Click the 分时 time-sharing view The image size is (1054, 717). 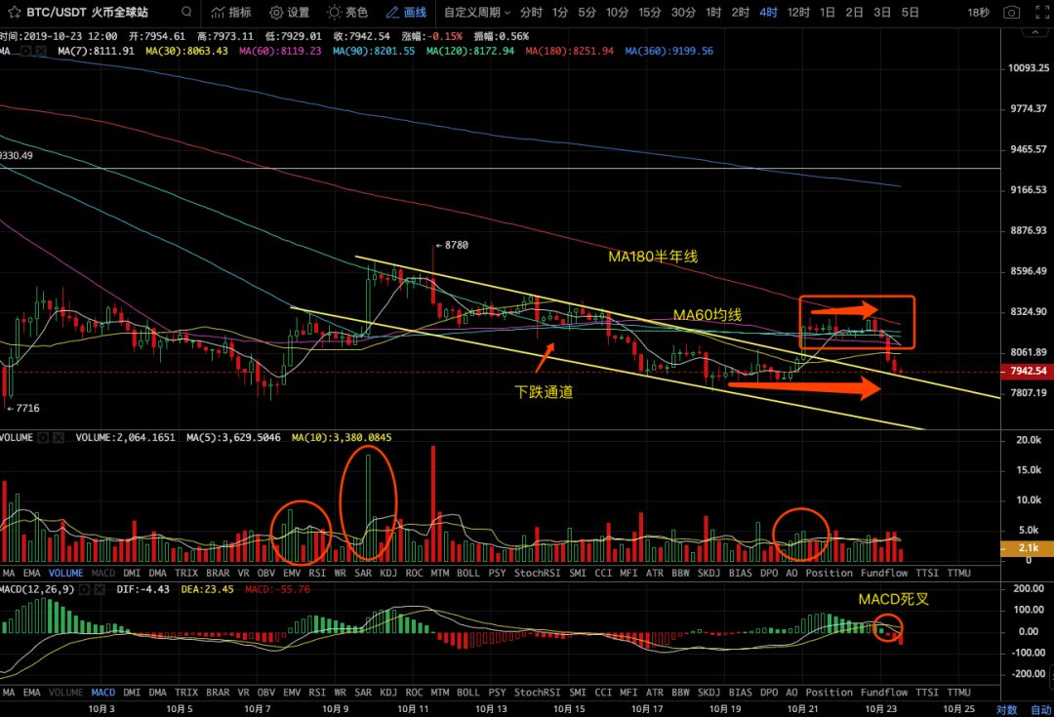[x=531, y=13]
